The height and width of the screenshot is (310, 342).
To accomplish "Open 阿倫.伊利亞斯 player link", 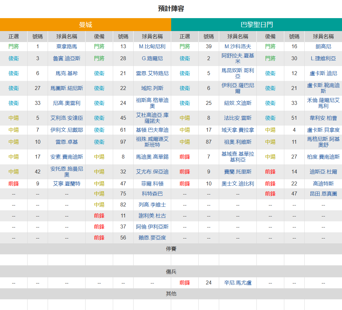I will (152, 227).
